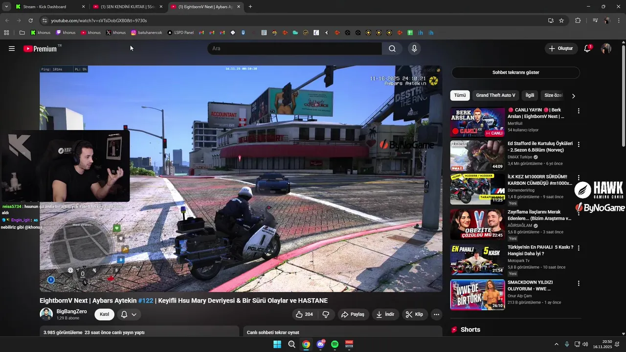Click the Klip clip button
Screen dimensions: 626x352
coord(415,314)
